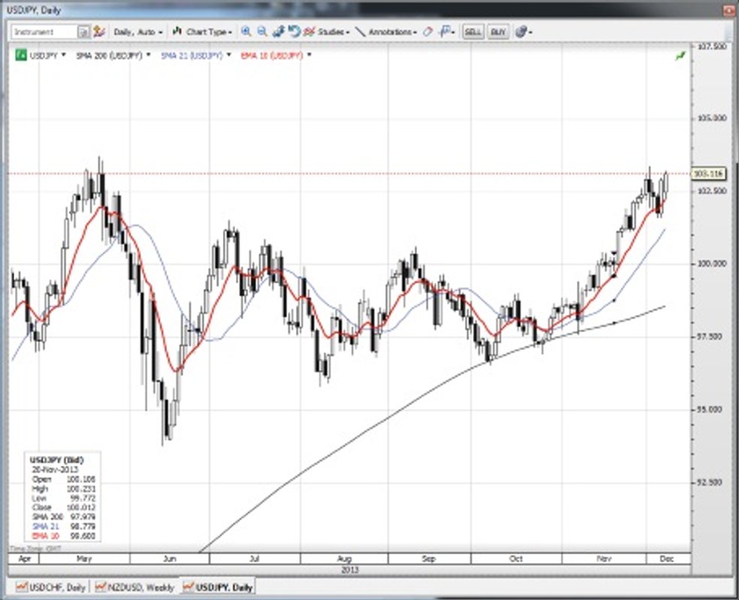
Task: Open the instrument lookup icon beside input
Action: (x=83, y=32)
